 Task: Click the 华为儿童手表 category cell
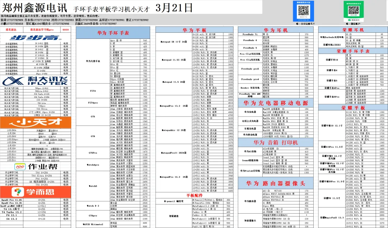93,61
